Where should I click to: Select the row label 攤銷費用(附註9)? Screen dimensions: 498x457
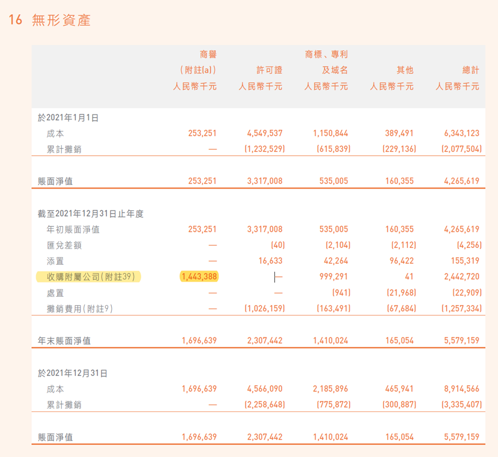[x=79, y=309]
